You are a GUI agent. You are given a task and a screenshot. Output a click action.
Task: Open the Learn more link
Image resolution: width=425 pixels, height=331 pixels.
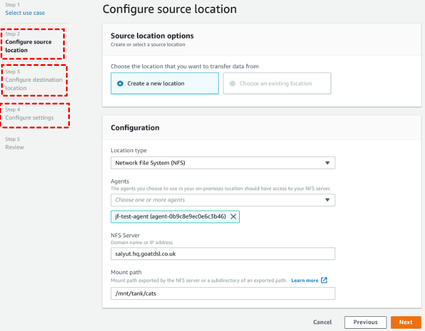coord(305,280)
